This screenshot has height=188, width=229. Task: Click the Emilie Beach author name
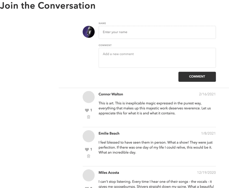coord(109,134)
